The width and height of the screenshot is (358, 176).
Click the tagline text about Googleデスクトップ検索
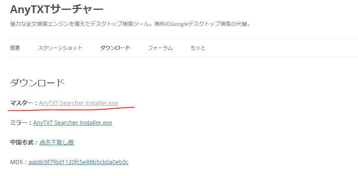click(130, 24)
